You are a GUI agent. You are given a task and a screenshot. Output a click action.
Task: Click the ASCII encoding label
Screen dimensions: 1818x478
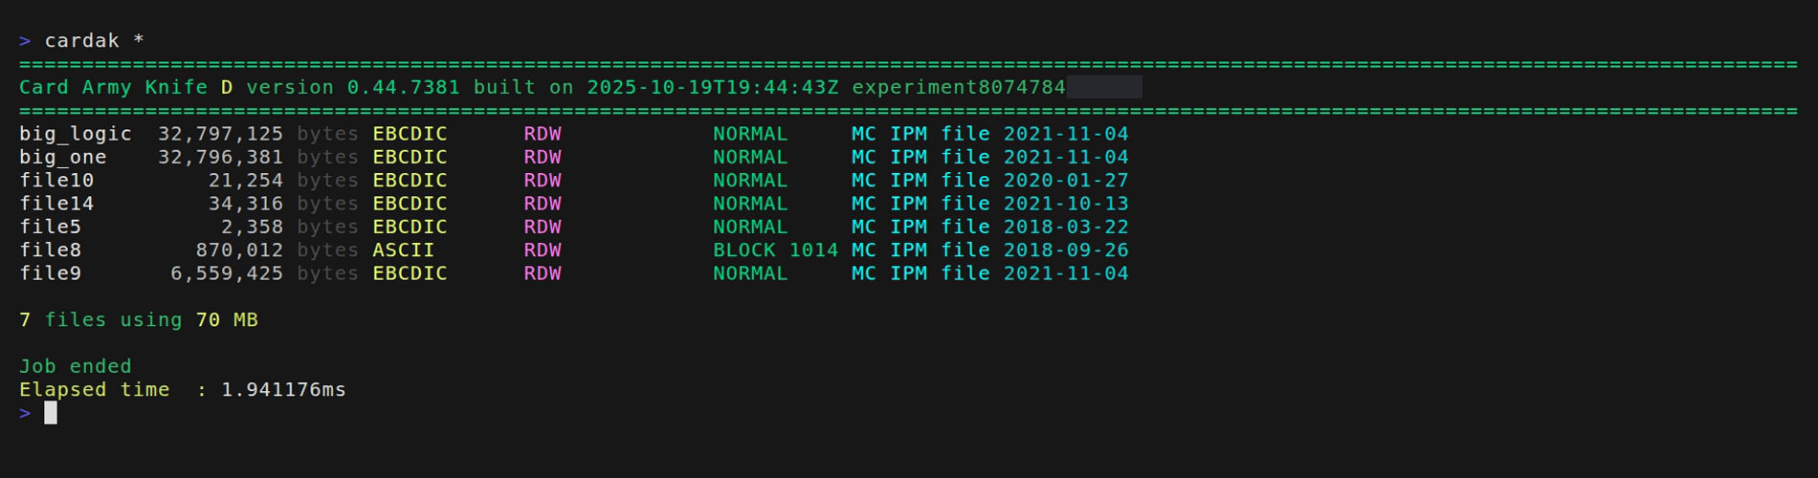(x=403, y=250)
